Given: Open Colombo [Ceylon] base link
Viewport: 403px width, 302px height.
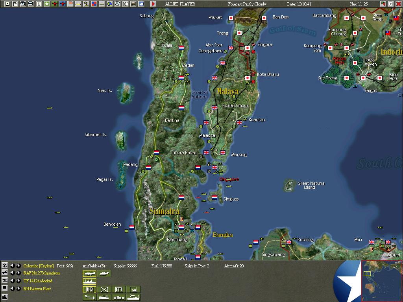Looking at the screenshot, I should (x=39, y=266).
